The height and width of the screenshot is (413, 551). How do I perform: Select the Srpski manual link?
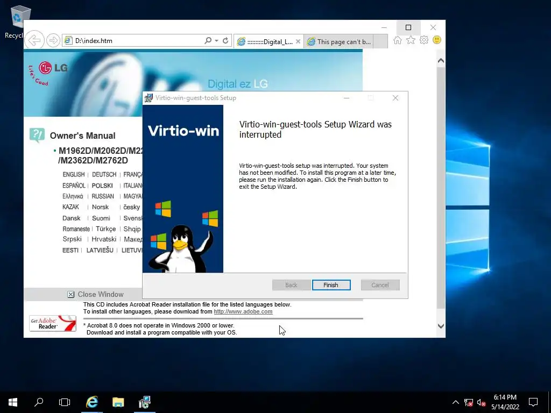pyautogui.click(x=72, y=239)
